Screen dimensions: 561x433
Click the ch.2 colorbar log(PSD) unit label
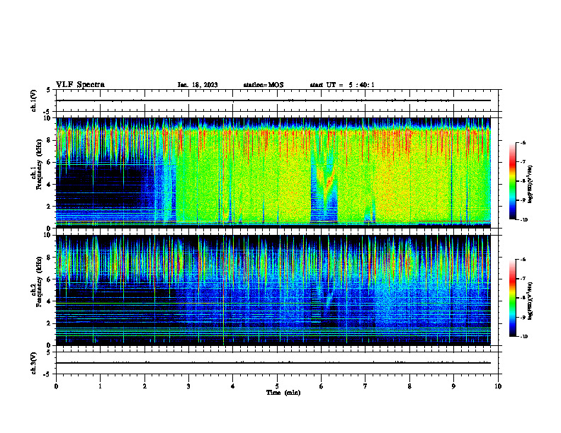coord(531,301)
